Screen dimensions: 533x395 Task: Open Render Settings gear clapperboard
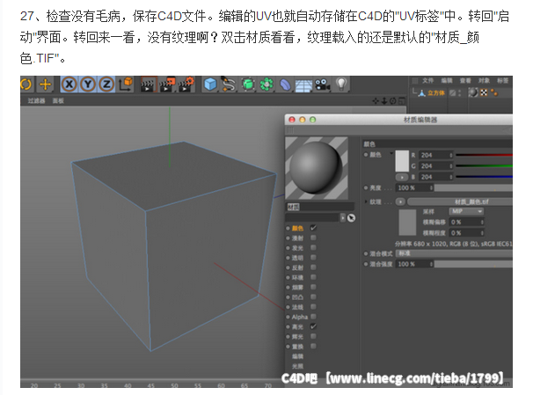(186, 84)
